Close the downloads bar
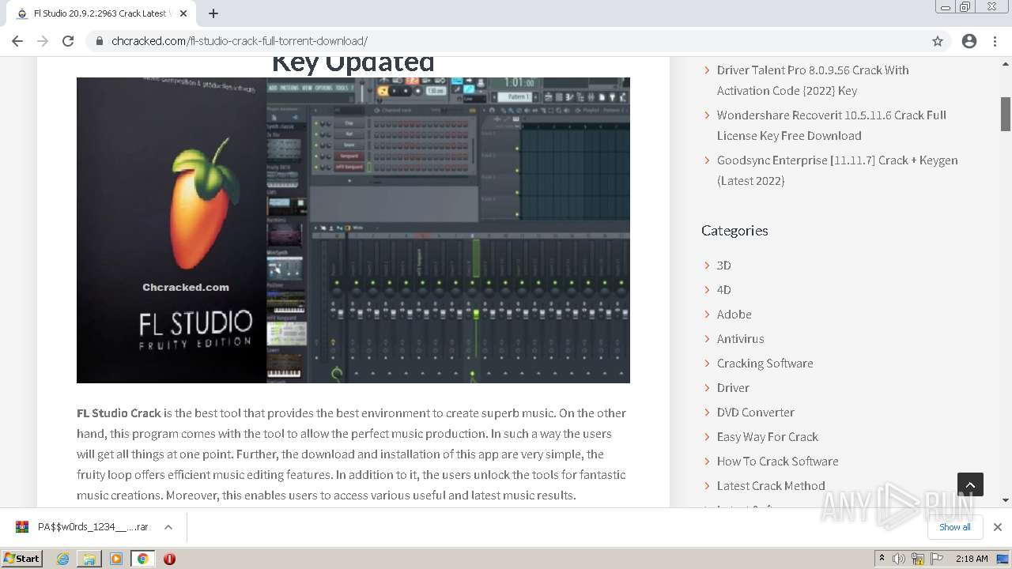Screen dimensions: 1012x569 point(998,527)
